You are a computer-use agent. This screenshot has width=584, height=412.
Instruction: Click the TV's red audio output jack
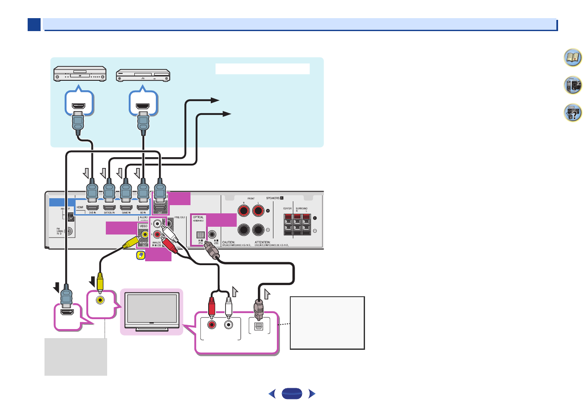pos(212,324)
